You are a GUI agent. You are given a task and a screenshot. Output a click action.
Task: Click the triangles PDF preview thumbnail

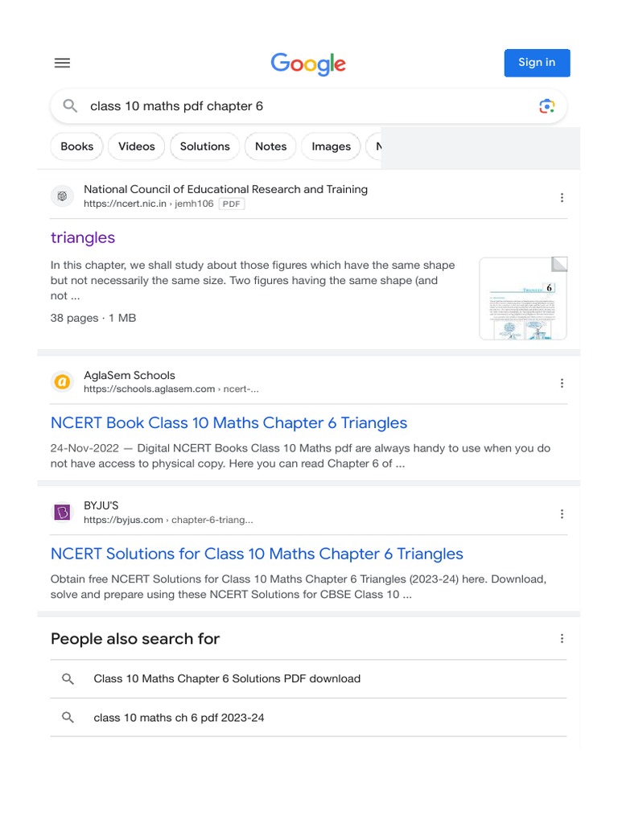tap(523, 299)
